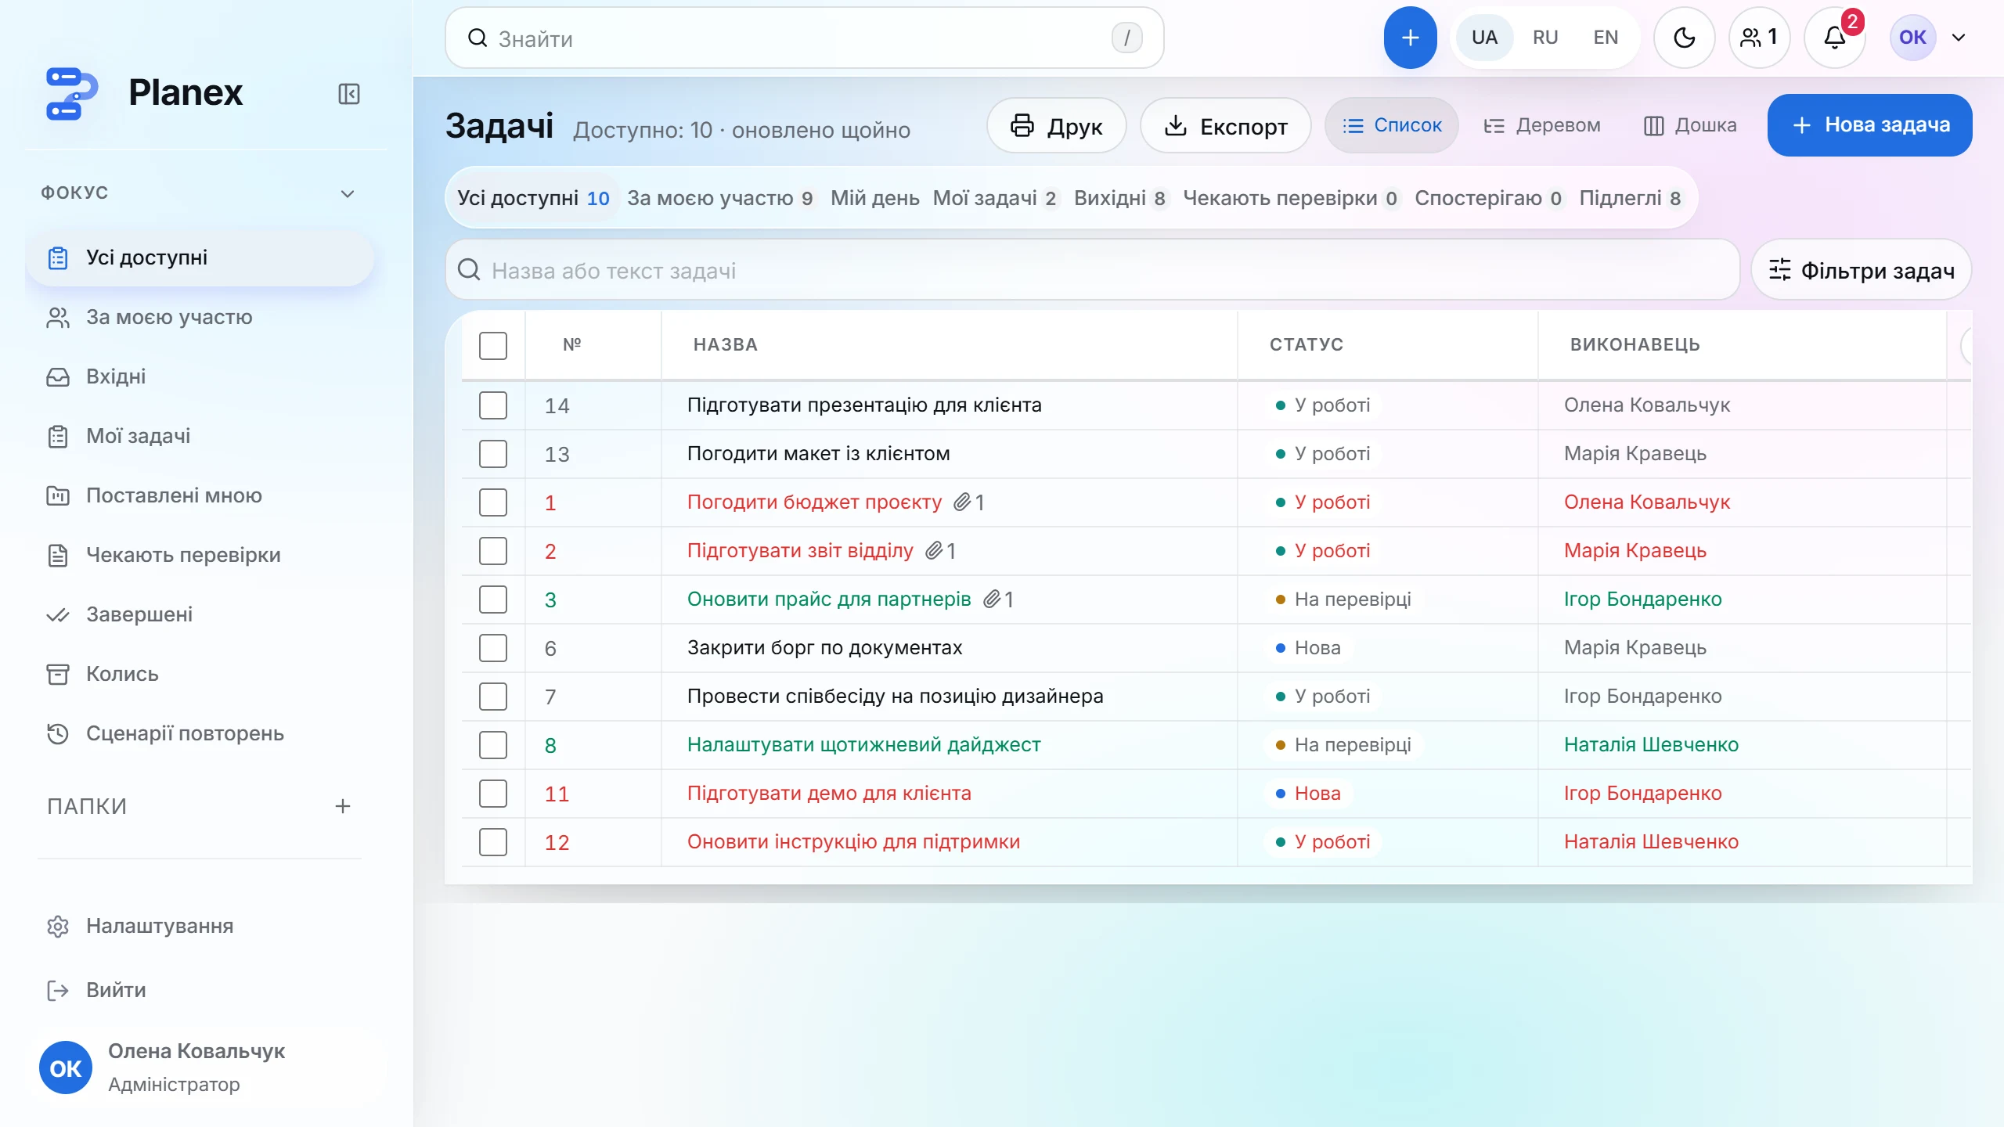Screen dimensions: 2004x1127
Task: Click 'Назва або текст задачі' filter field
Action: [1092, 270]
